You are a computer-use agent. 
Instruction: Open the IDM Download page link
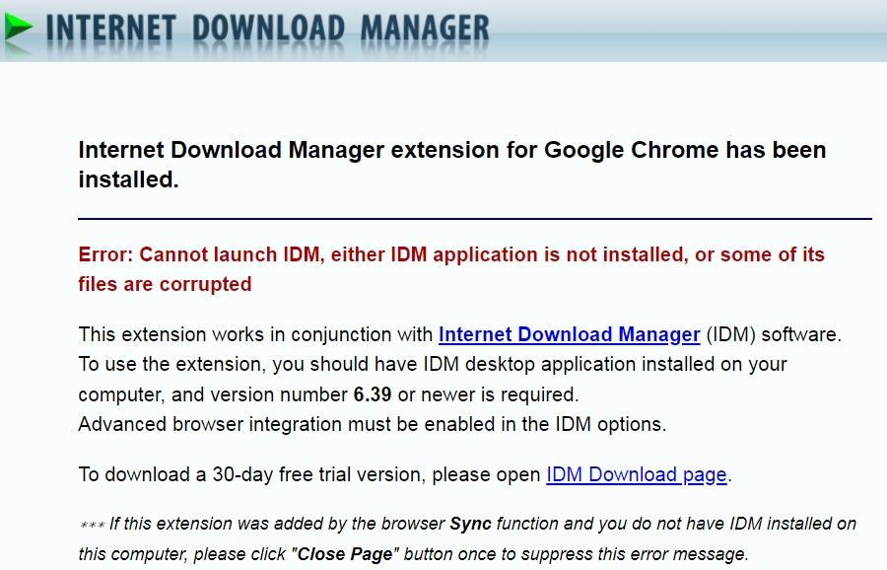(x=637, y=474)
